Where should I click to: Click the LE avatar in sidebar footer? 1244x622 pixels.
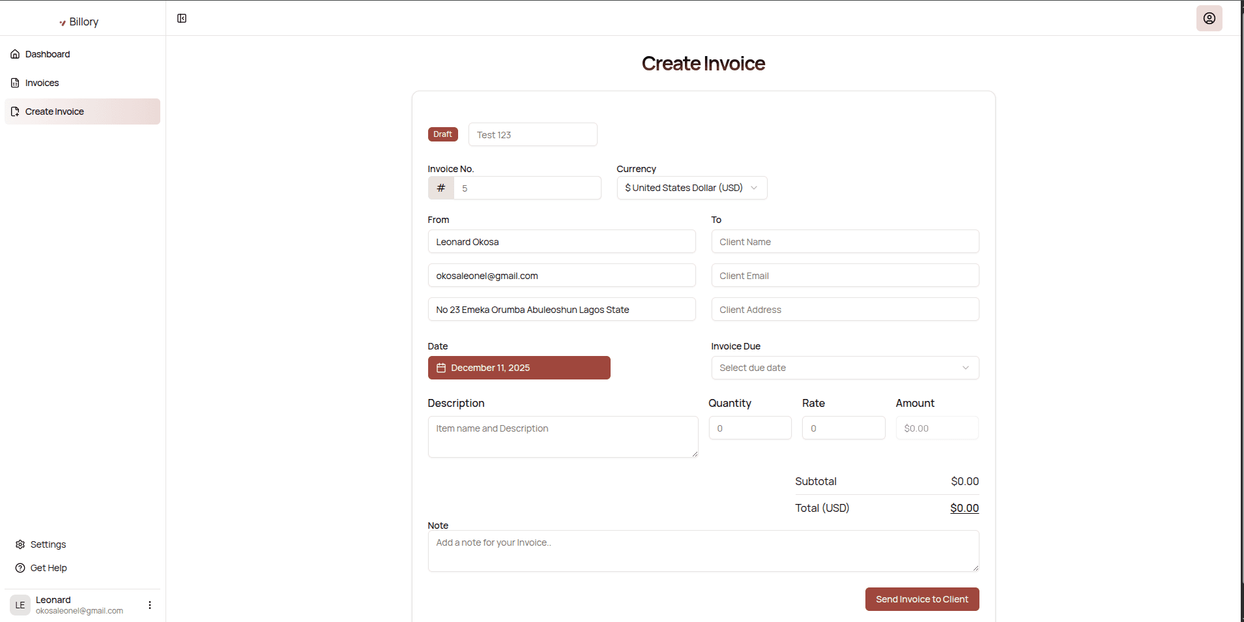point(20,605)
